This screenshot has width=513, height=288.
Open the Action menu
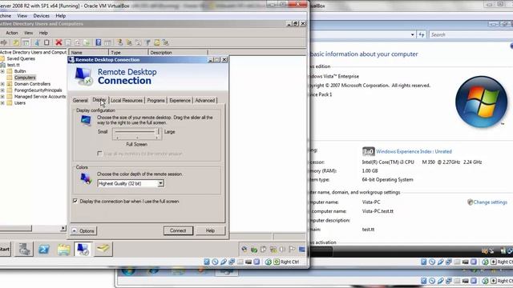(12, 33)
